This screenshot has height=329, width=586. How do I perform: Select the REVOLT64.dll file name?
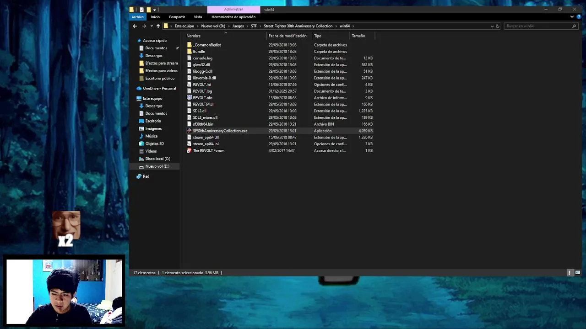tap(204, 104)
